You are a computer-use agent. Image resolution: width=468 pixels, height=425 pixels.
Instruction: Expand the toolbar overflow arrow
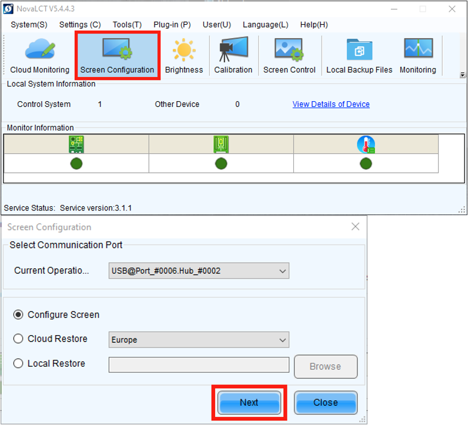(462, 75)
